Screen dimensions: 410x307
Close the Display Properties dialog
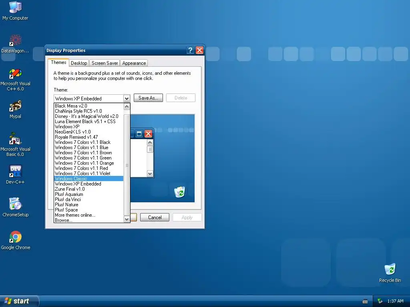coord(199,50)
